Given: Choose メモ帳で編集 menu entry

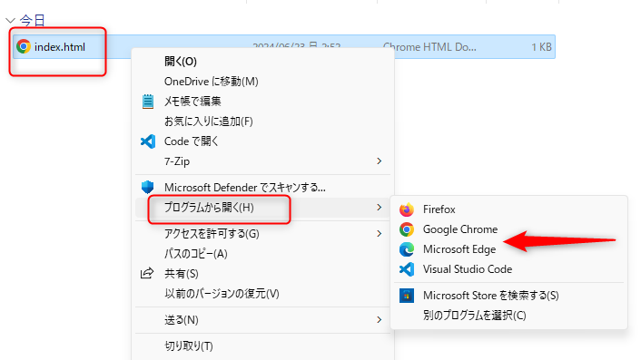Looking at the screenshot, I should tap(262, 102).
